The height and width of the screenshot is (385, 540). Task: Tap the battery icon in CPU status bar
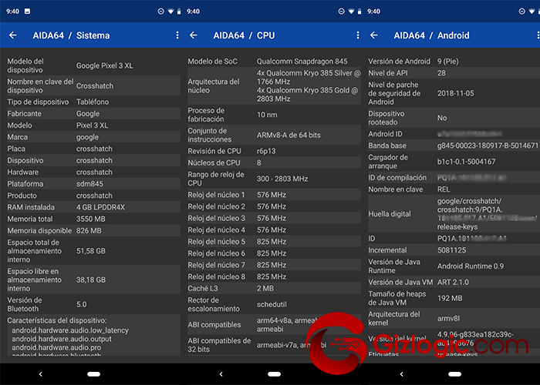coord(359,12)
